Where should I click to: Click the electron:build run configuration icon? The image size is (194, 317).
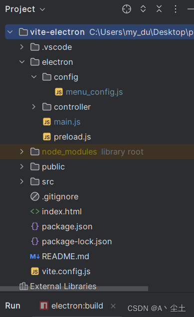(x=44, y=306)
